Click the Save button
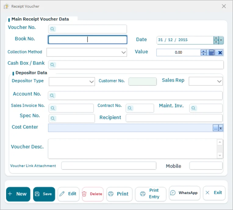Viewport: 233px width, 210px height. click(44, 194)
